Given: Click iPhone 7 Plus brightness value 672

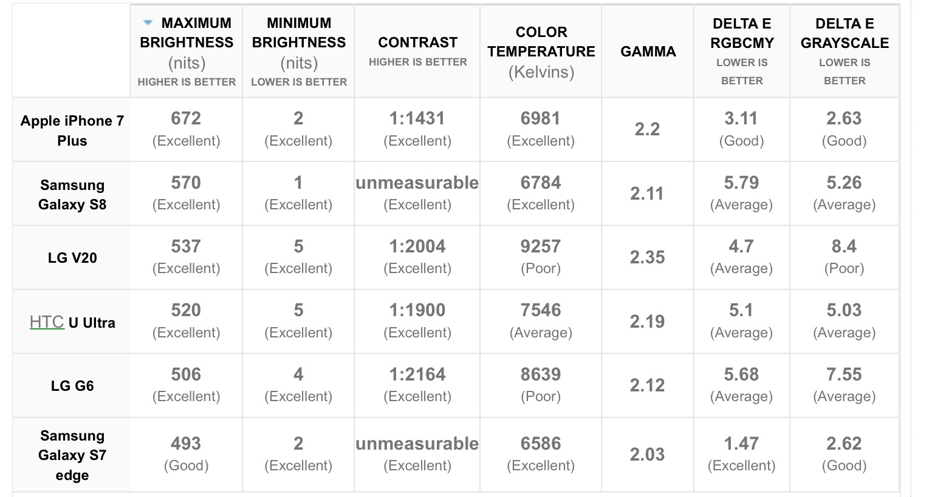Looking at the screenshot, I should tap(186, 118).
